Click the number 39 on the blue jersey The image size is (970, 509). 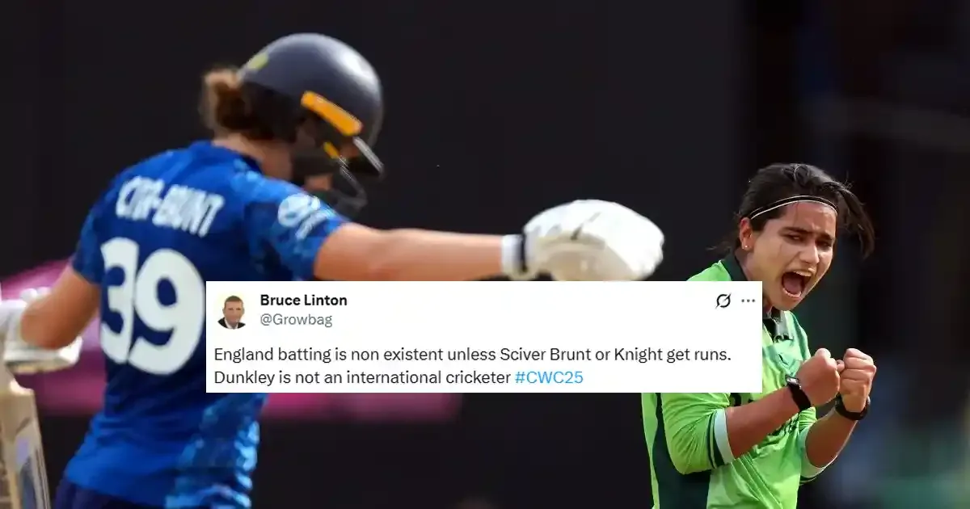[x=152, y=305]
